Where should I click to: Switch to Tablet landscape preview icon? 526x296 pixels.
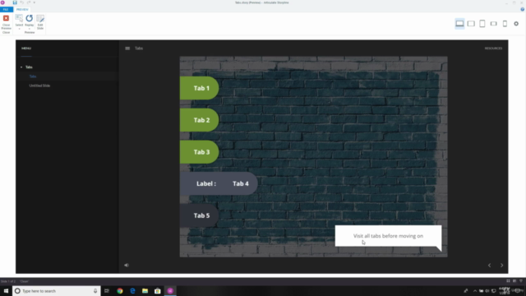471,24
